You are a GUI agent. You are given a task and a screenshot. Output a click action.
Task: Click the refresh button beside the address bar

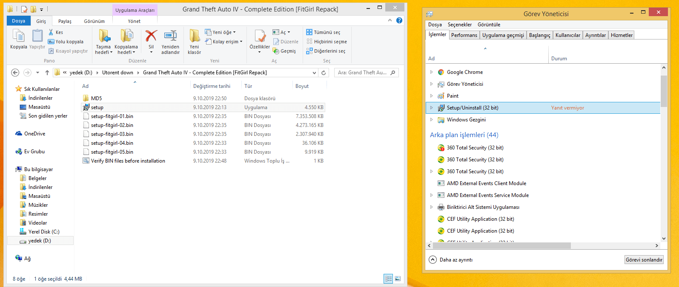tap(324, 73)
